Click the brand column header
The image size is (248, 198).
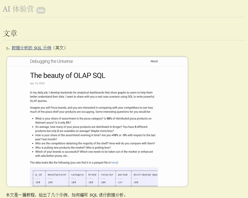point(92,175)
